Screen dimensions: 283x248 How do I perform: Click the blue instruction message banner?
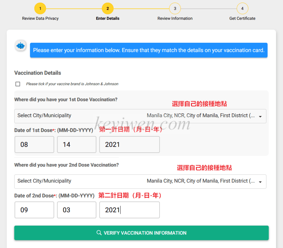(x=149, y=50)
